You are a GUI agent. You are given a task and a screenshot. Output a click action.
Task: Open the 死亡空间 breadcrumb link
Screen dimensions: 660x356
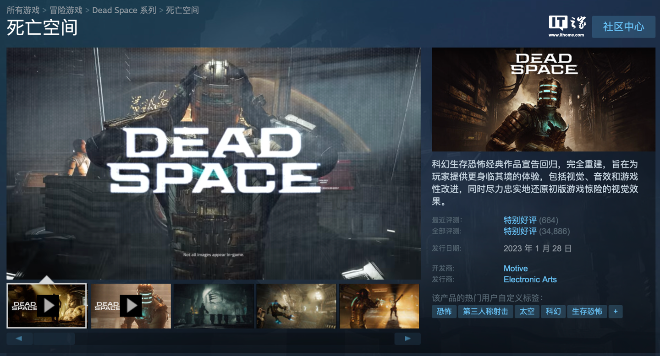tap(182, 10)
